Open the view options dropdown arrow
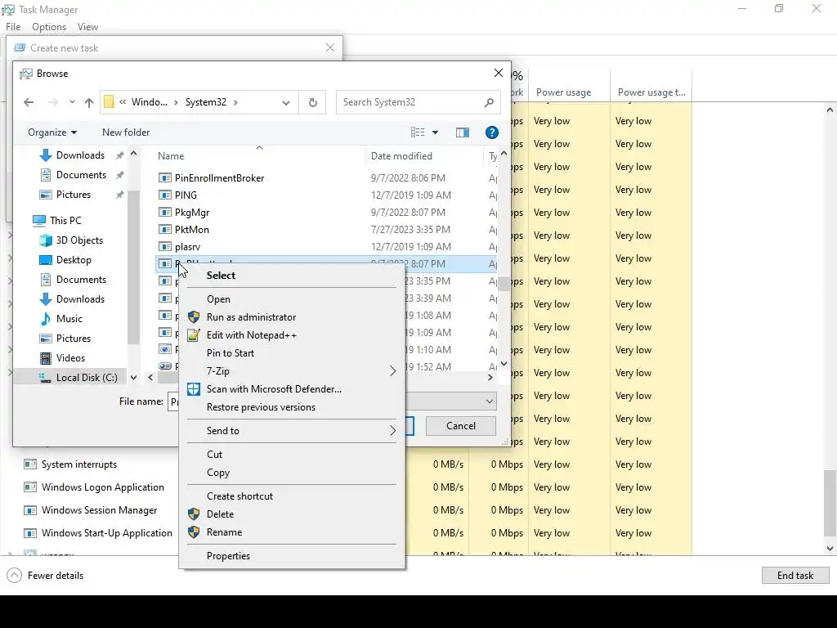The height and width of the screenshot is (628, 837). pos(435,132)
